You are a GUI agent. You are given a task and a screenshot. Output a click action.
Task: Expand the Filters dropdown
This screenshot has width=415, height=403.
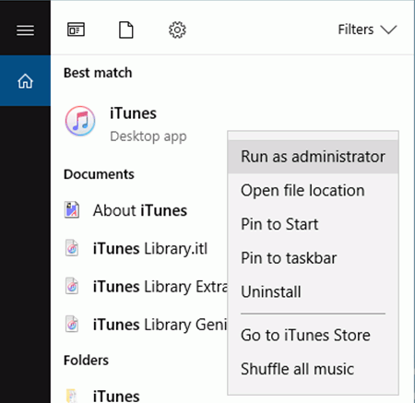367,30
